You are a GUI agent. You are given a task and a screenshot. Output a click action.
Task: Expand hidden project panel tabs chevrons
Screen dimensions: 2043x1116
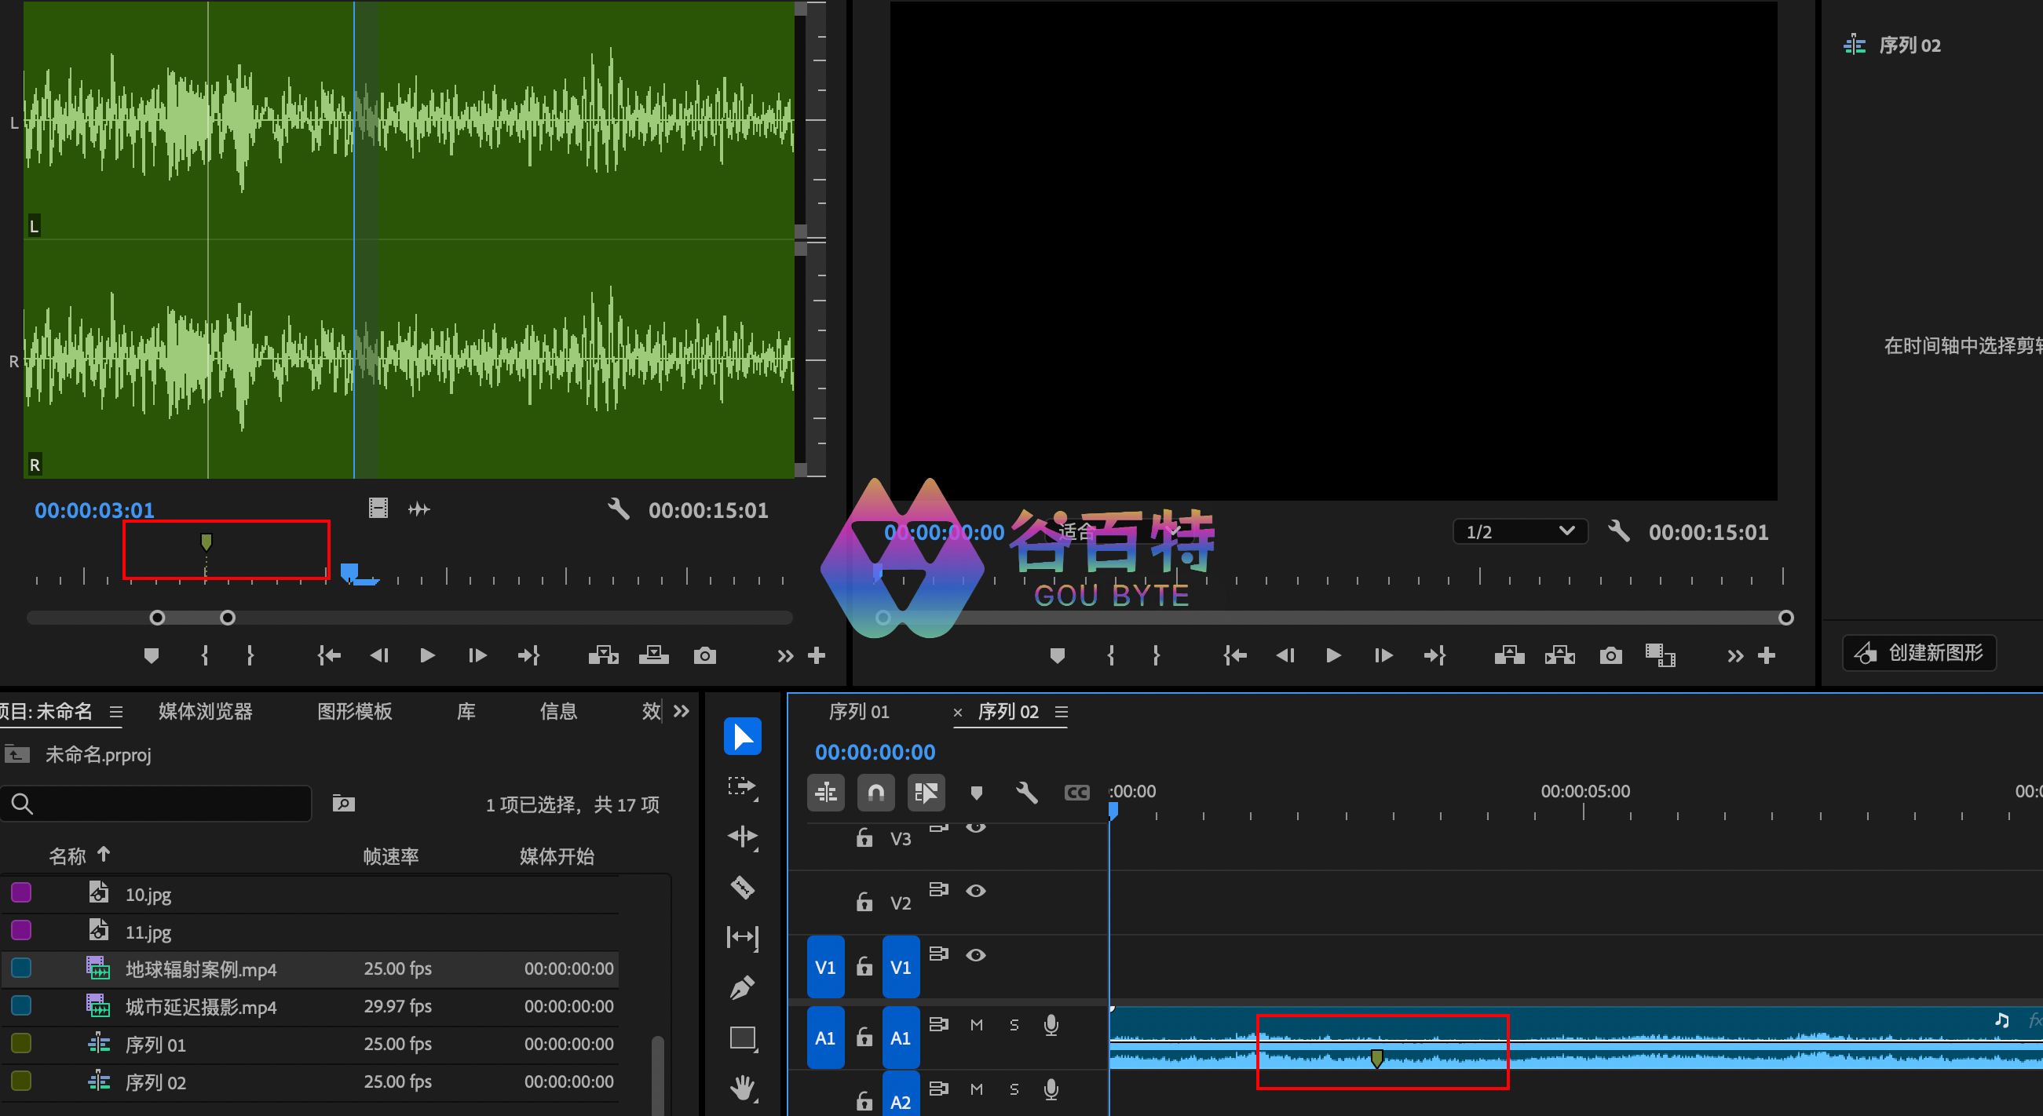pyautogui.click(x=682, y=711)
